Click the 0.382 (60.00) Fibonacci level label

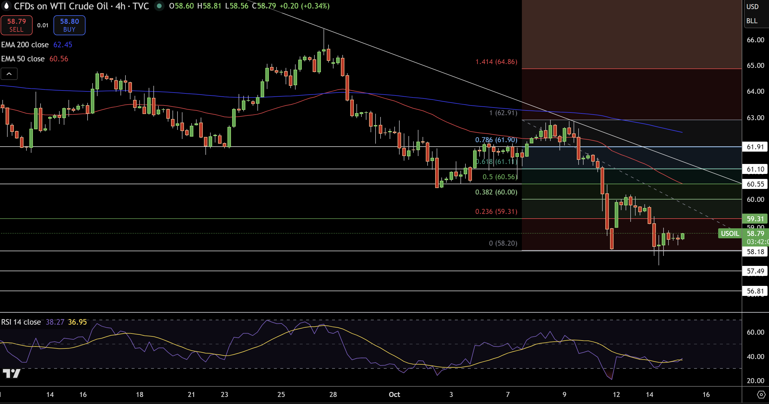(x=496, y=192)
